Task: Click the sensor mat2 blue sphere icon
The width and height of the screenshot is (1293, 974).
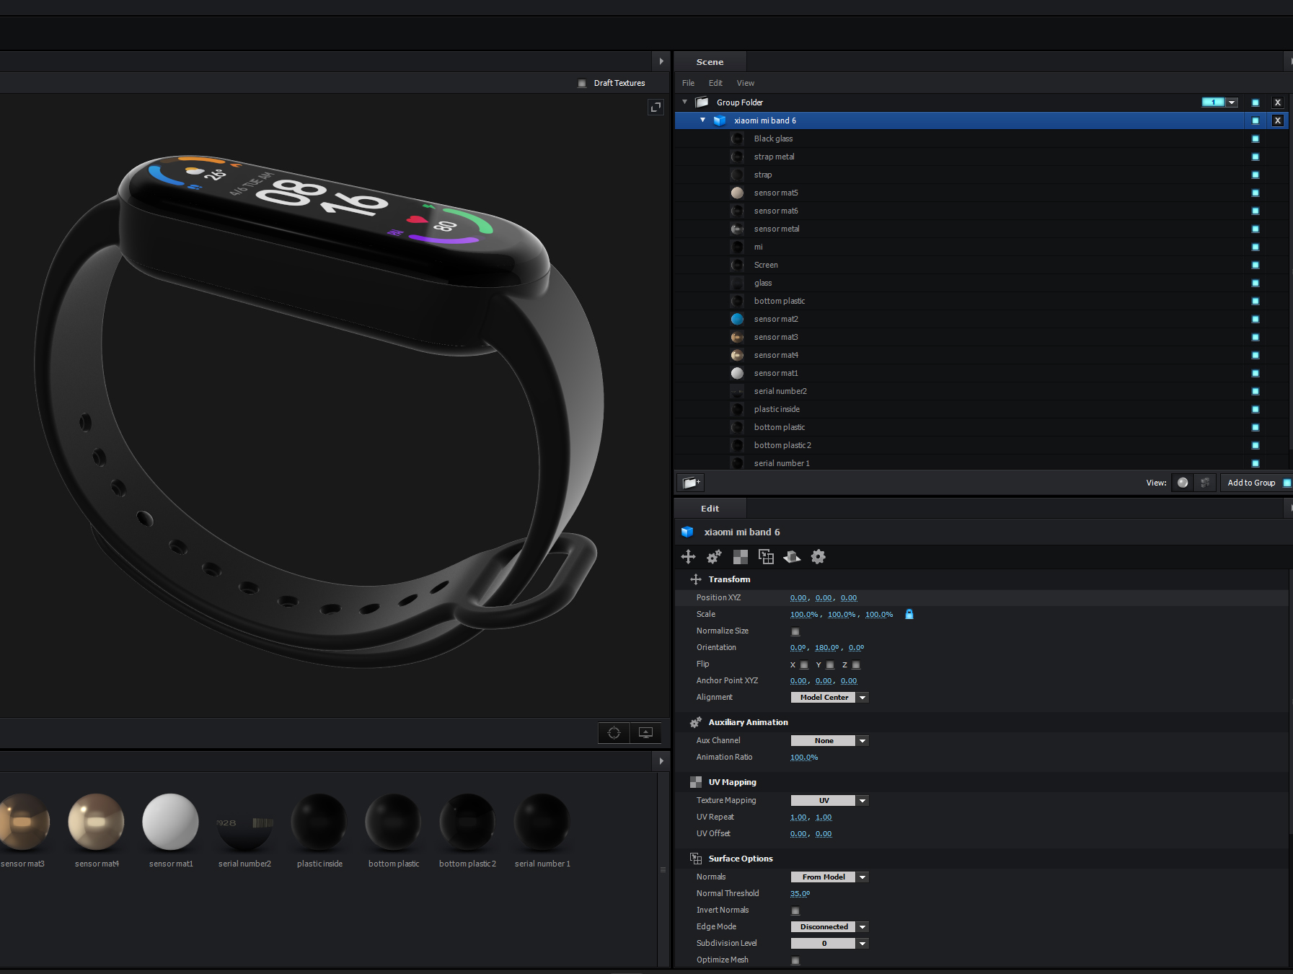Action: [737, 319]
